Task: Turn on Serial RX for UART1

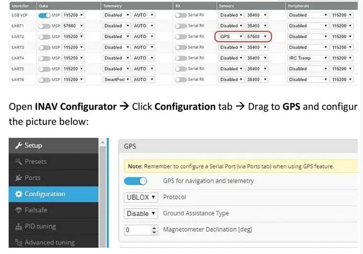Action: (x=181, y=26)
